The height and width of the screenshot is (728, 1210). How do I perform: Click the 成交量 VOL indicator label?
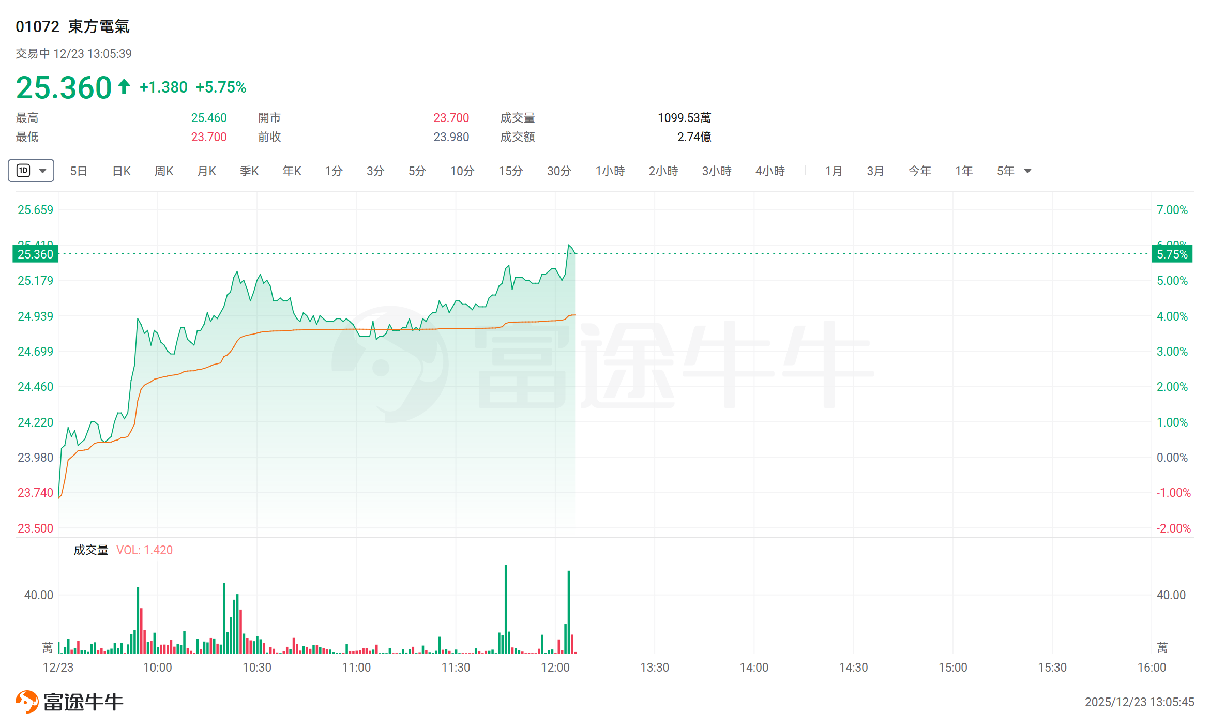click(x=123, y=550)
